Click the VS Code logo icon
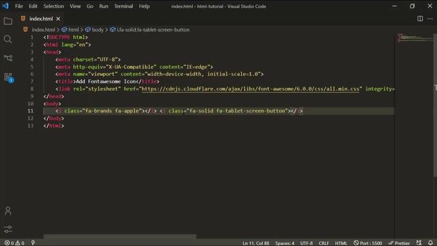 (5, 6)
